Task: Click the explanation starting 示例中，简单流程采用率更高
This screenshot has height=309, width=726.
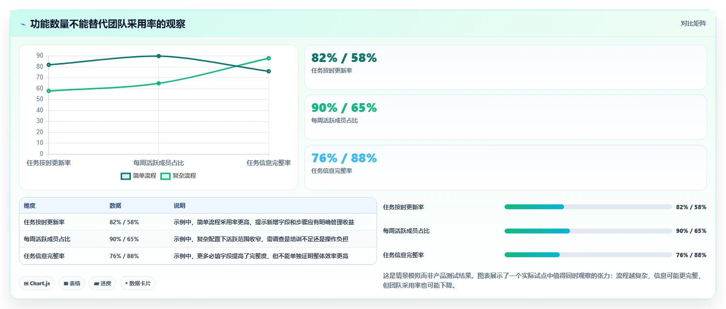Action: coord(264,222)
